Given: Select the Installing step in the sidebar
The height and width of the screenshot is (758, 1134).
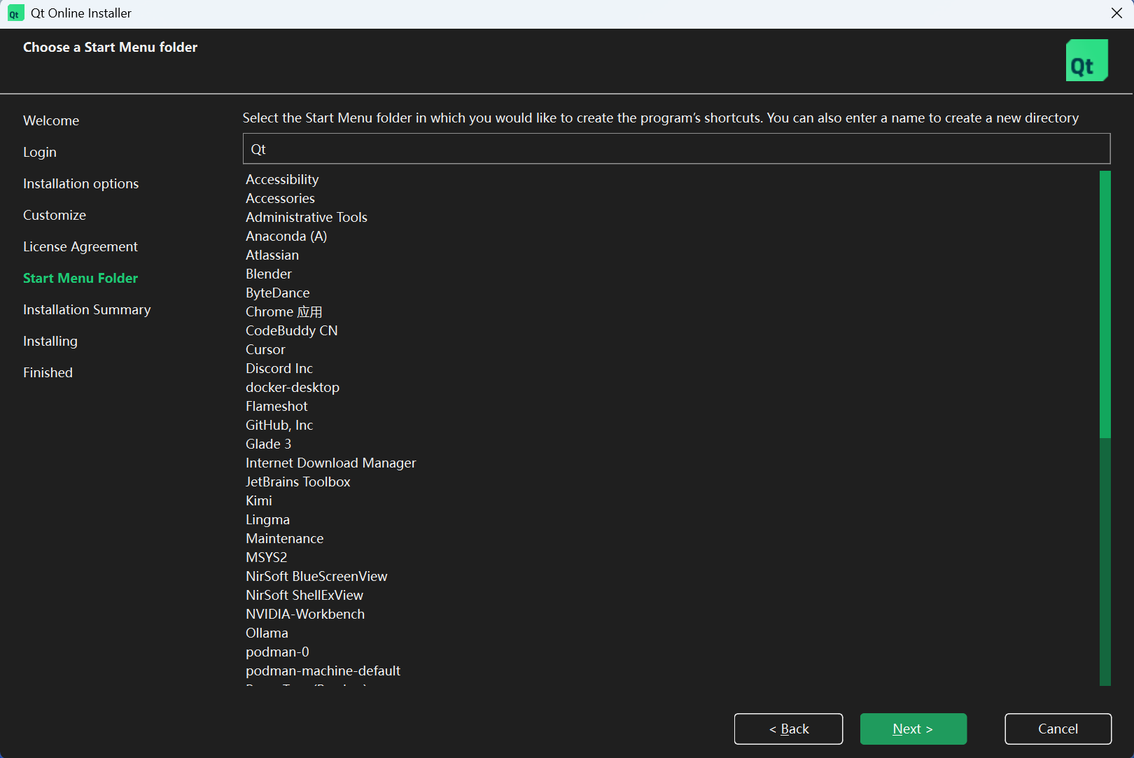Looking at the screenshot, I should [50, 341].
